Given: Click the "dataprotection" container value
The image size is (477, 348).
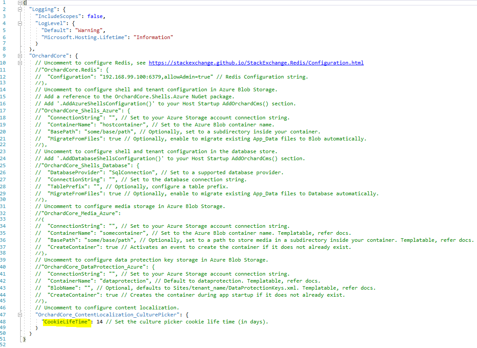Looking at the screenshot, I should click(x=124, y=281).
